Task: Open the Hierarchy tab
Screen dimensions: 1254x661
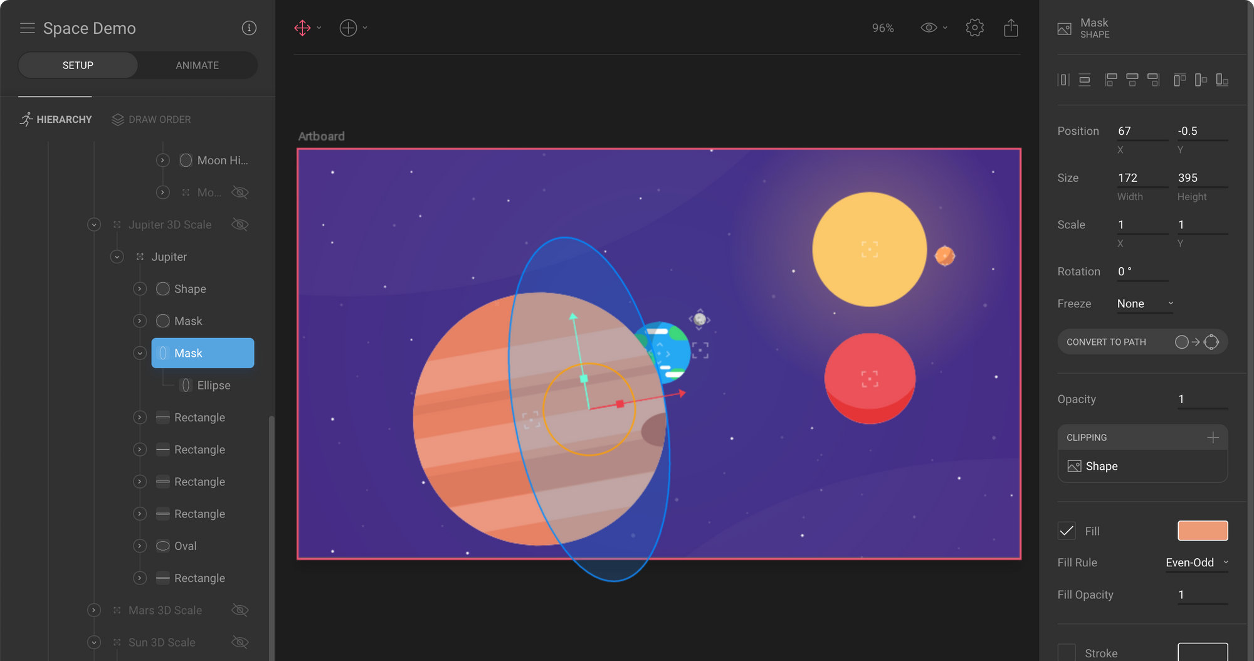Action: tap(56, 119)
